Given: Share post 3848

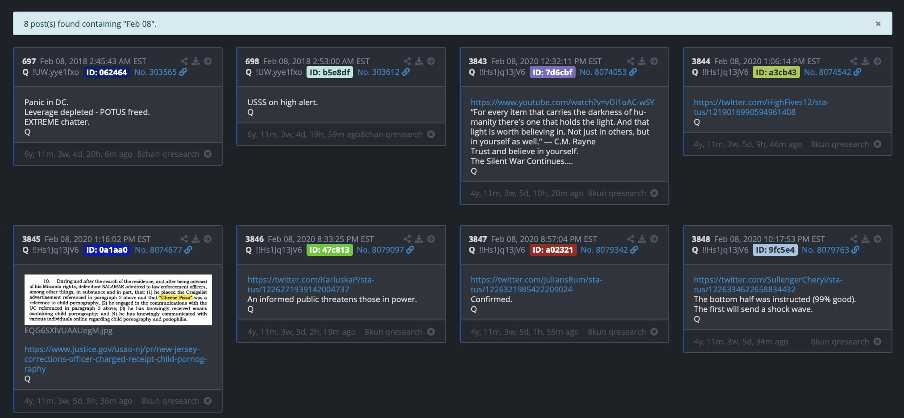Looking at the screenshot, I should [854, 239].
